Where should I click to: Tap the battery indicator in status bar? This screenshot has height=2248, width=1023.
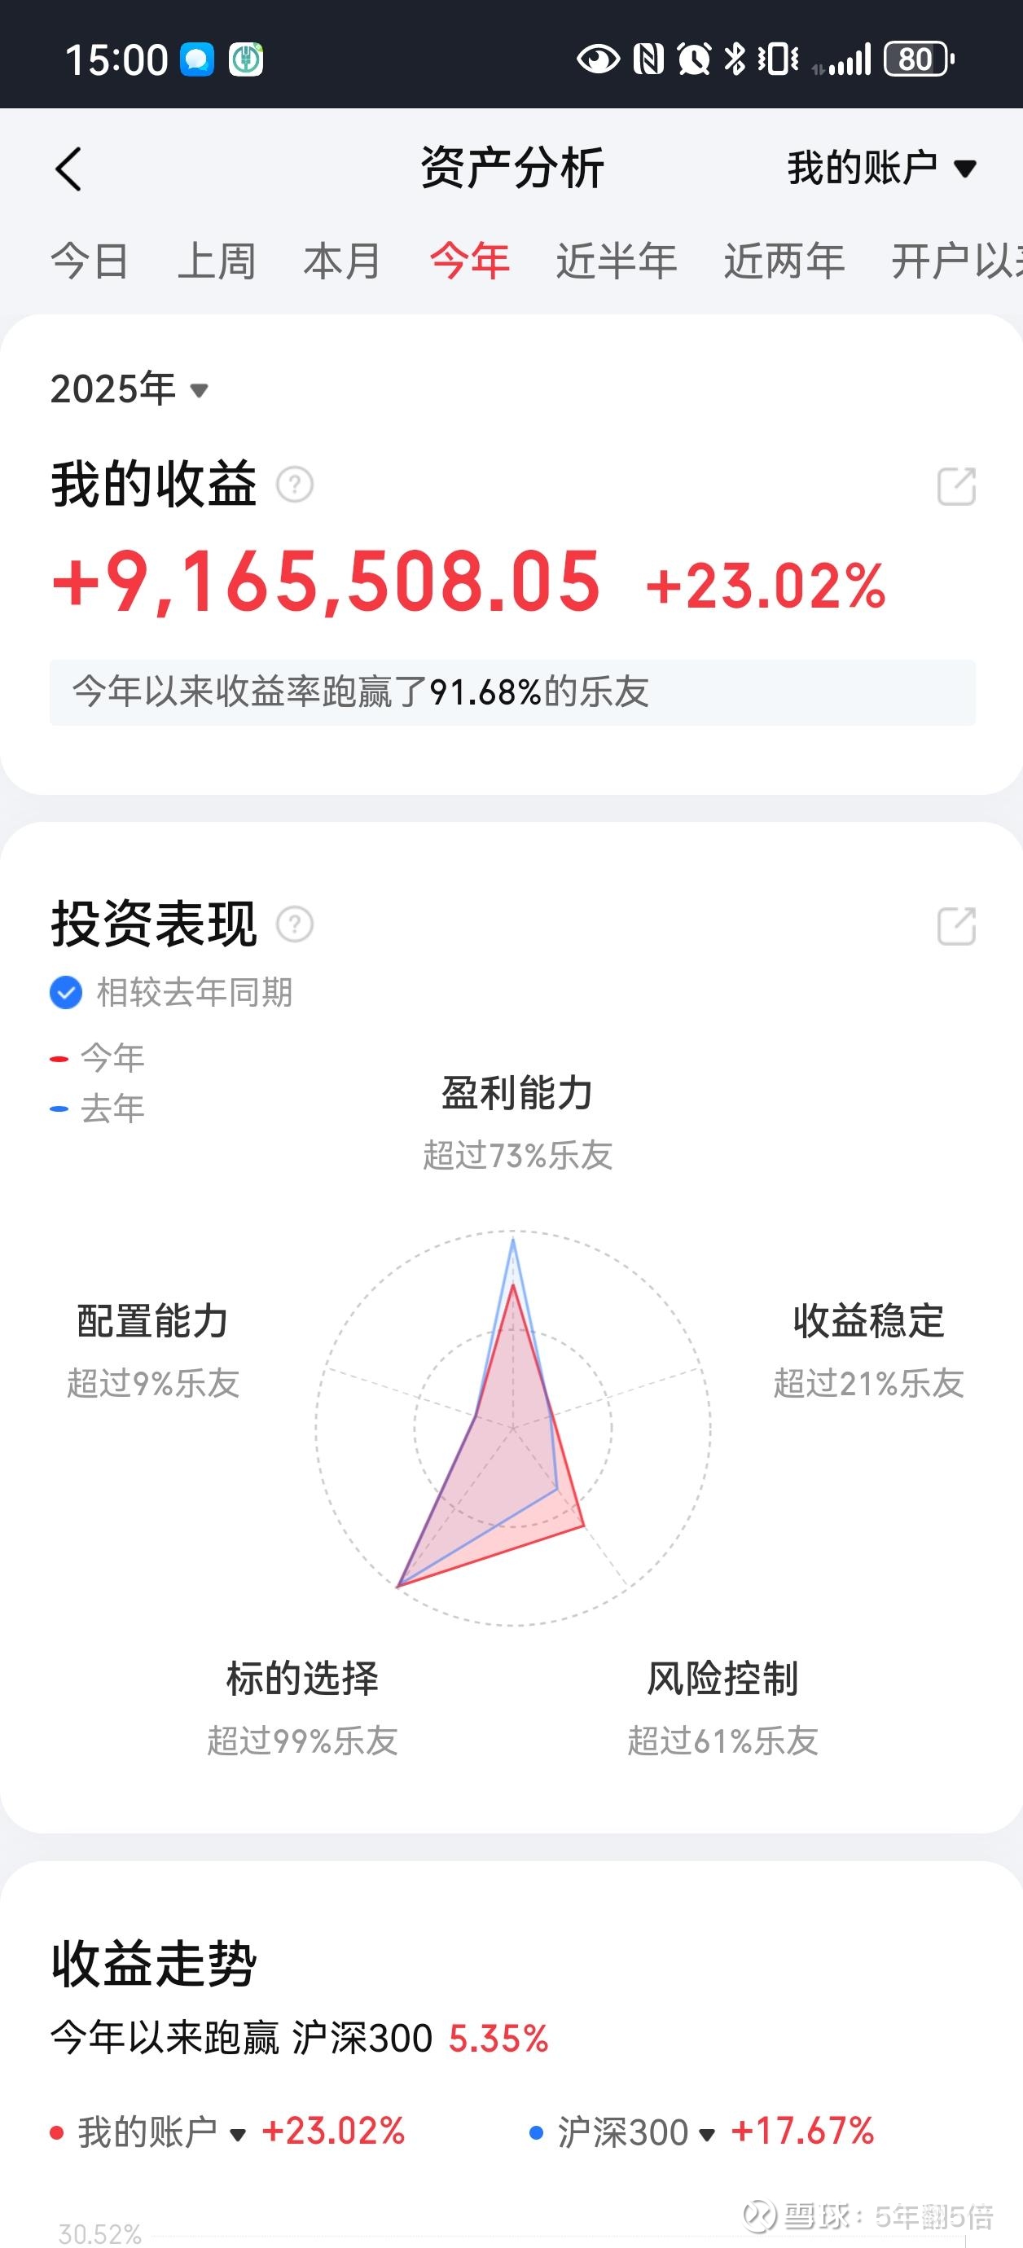(918, 59)
